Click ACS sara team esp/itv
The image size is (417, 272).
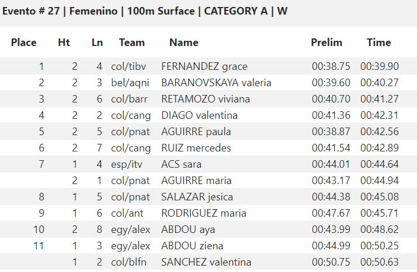(x=127, y=164)
